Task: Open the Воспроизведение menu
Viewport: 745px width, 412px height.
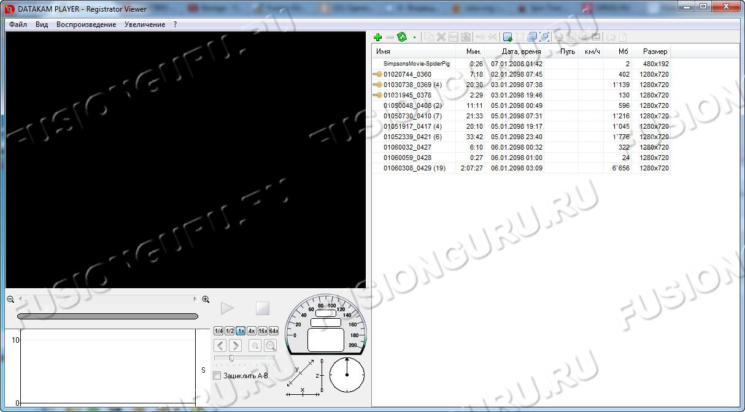Action: coord(86,25)
